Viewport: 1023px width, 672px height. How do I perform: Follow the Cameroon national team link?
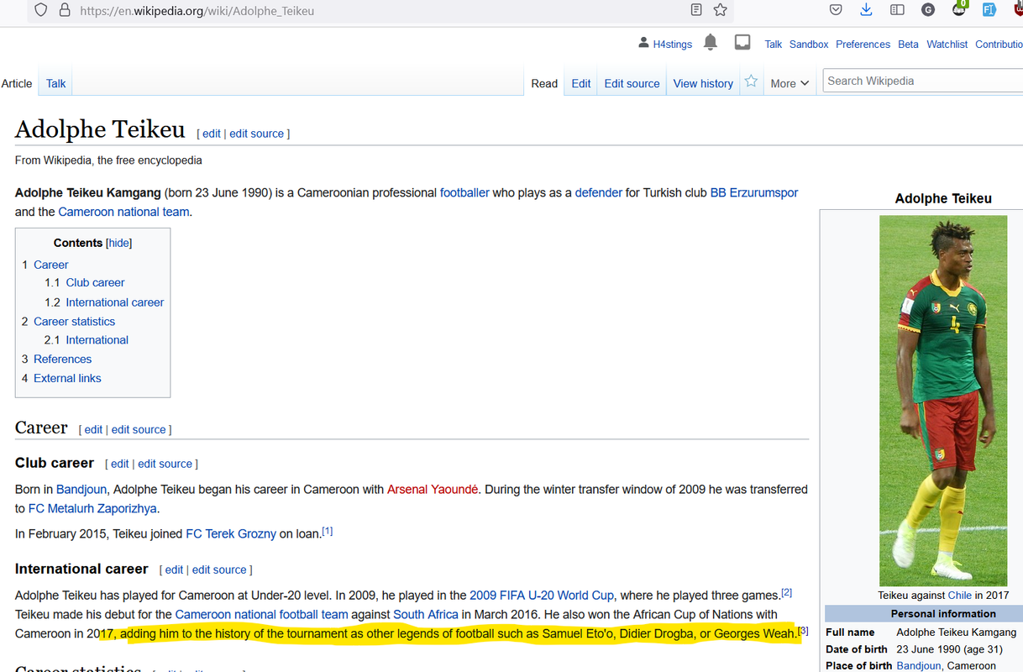click(x=123, y=212)
